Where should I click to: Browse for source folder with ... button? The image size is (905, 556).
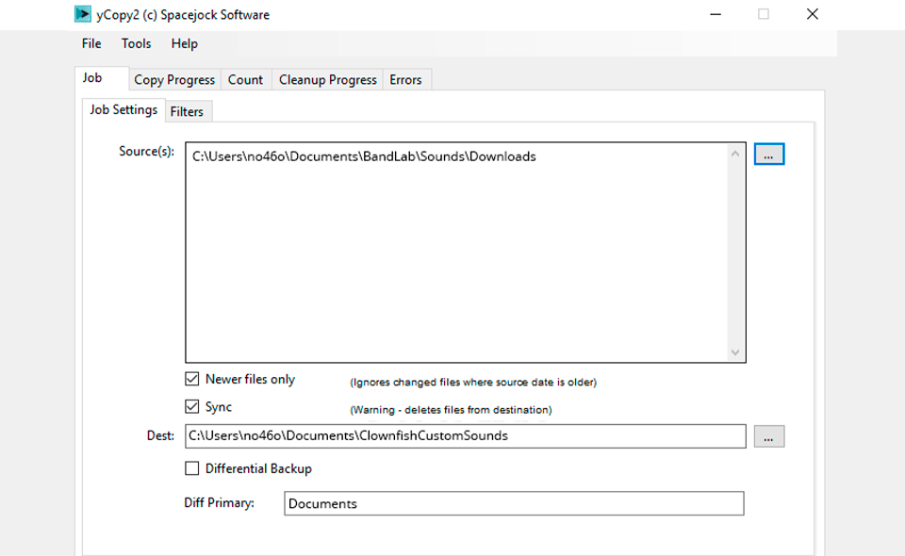click(769, 154)
